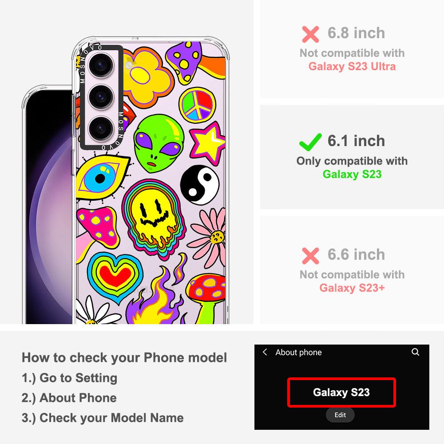Click the peace sign sticker
This screenshot has height=444, width=444.
click(x=198, y=105)
